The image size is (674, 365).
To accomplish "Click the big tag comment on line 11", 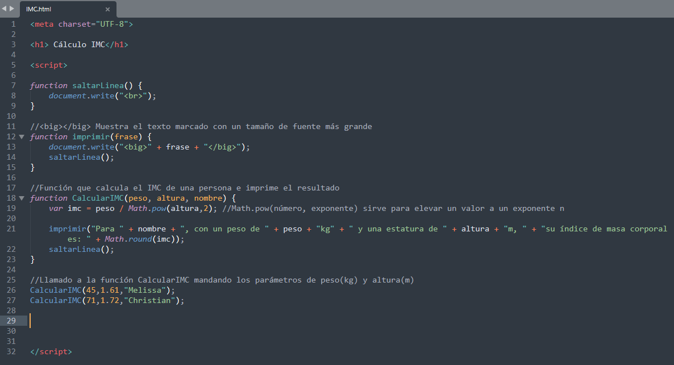I will click(201, 126).
